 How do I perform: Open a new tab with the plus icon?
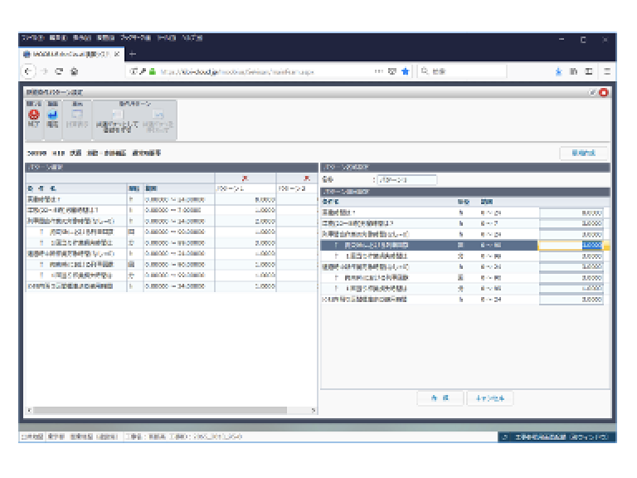point(132,54)
